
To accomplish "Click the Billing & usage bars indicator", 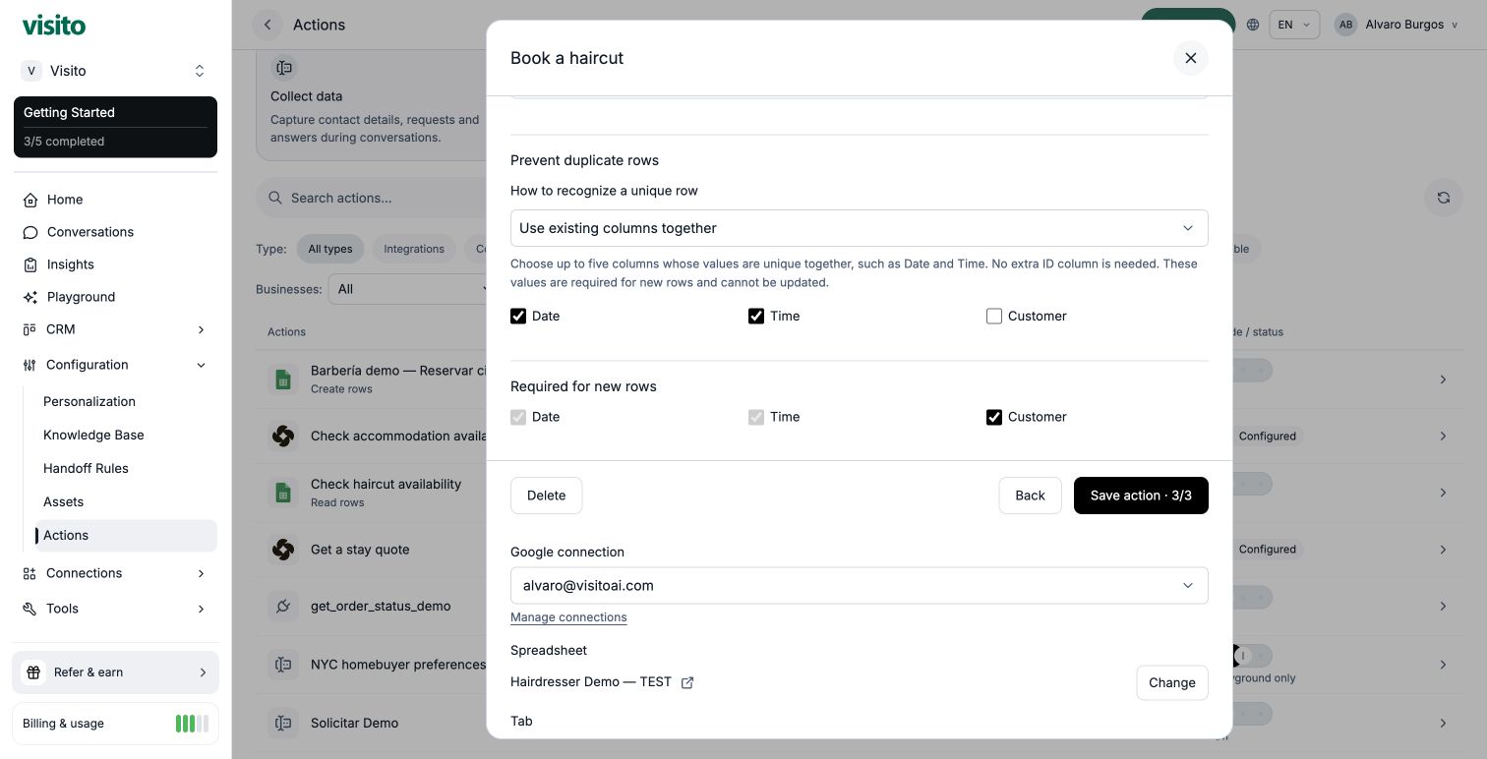I will (192, 724).
